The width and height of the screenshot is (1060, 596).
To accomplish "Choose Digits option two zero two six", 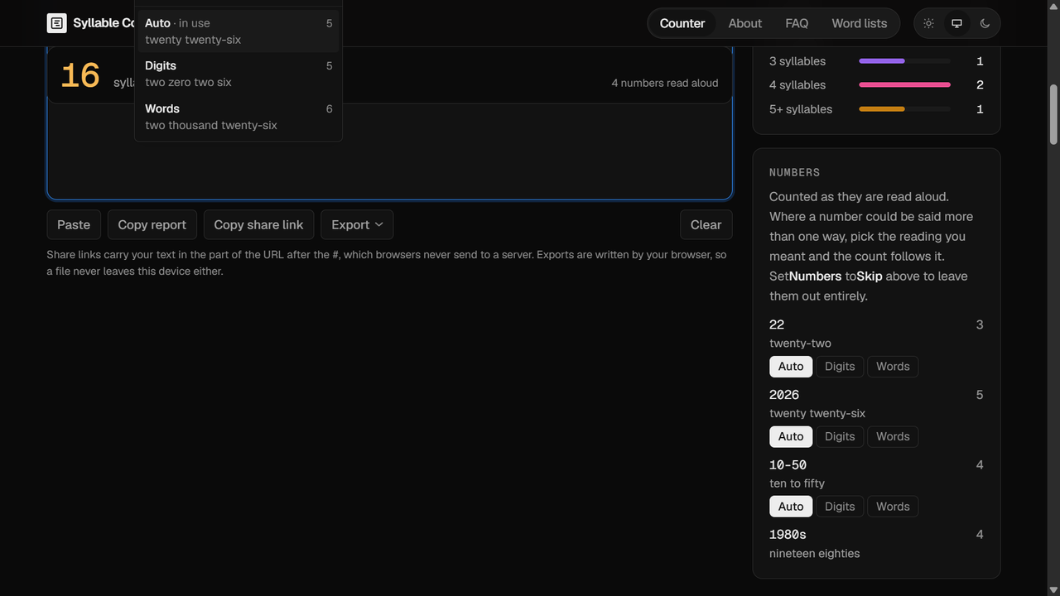I will pos(238,74).
